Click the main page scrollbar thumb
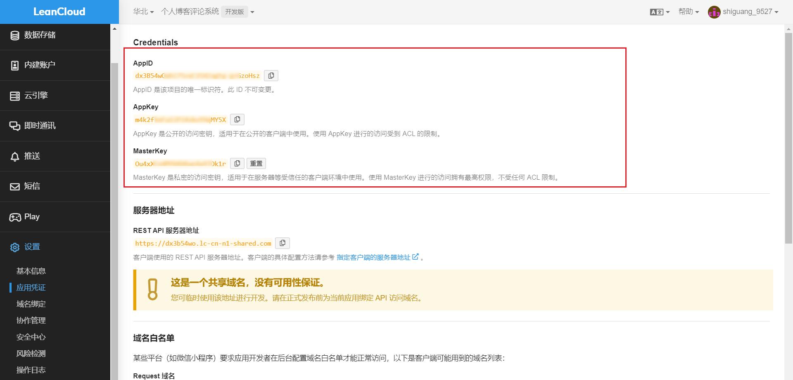Viewport: 793px width, 380px height. (x=788, y=138)
